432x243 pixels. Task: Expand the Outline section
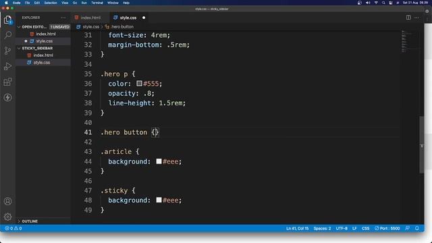click(19, 221)
